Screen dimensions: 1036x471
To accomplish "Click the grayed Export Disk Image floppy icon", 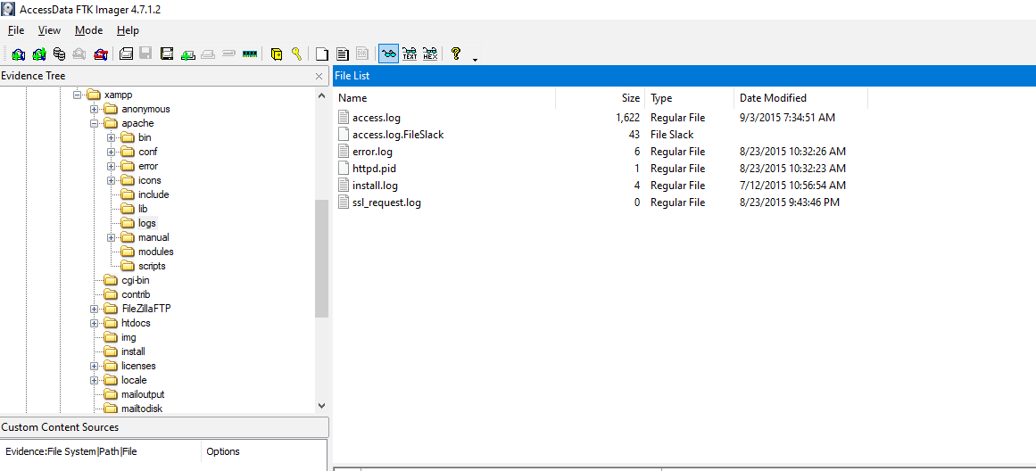I will [146, 54].
